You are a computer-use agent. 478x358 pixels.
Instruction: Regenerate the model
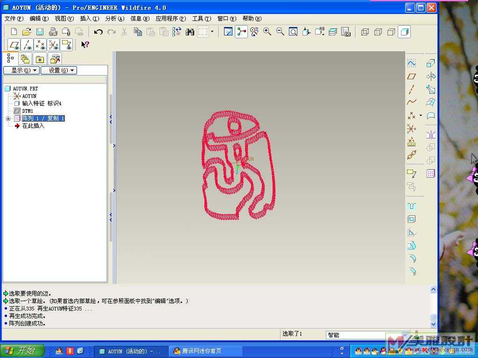pos(177,32)
